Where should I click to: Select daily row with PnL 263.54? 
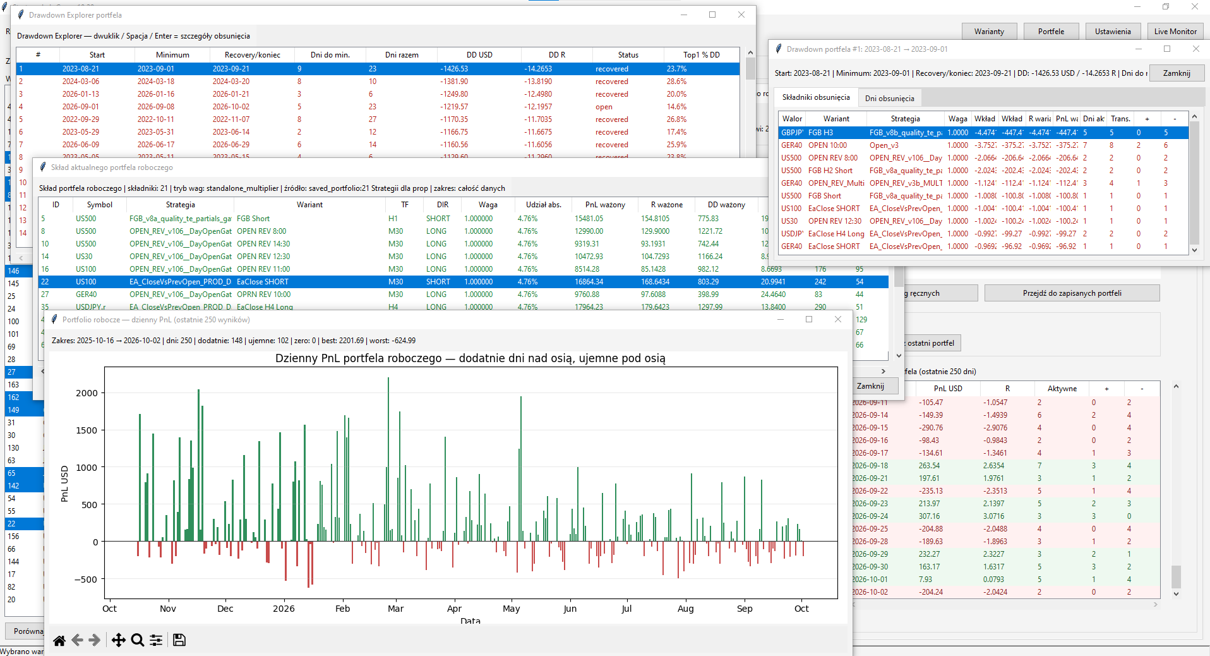1005,466
